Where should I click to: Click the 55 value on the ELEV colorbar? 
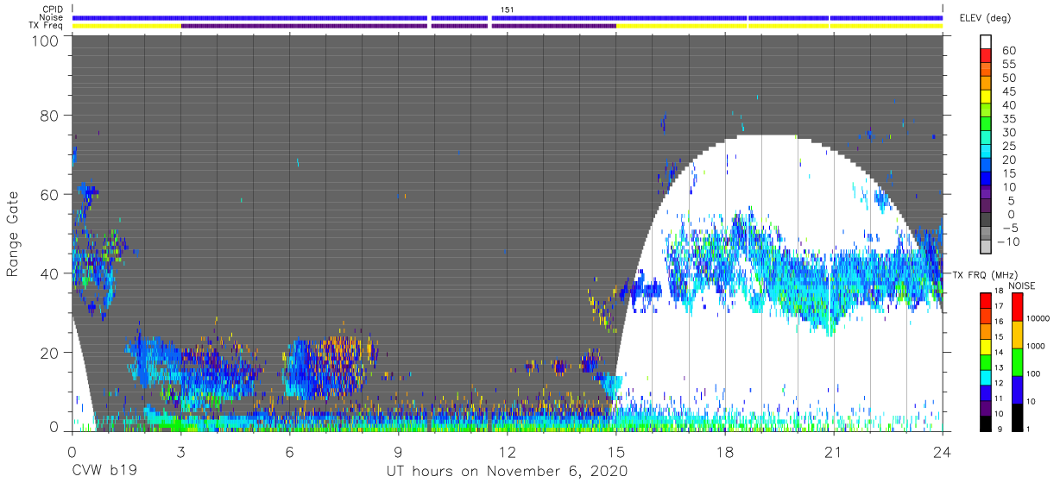(x=1009, y=65)
